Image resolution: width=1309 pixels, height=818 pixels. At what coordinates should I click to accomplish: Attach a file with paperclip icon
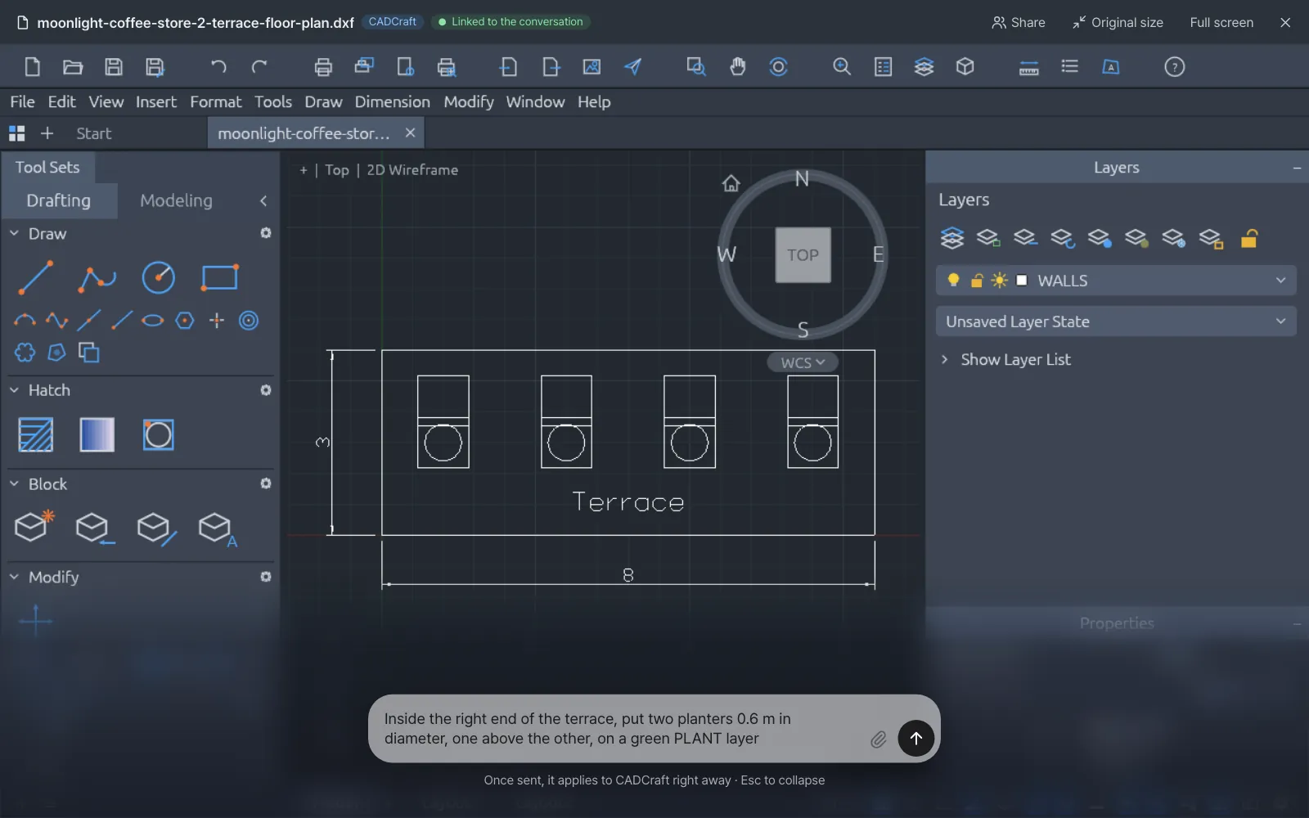click(x=878, y=739)
